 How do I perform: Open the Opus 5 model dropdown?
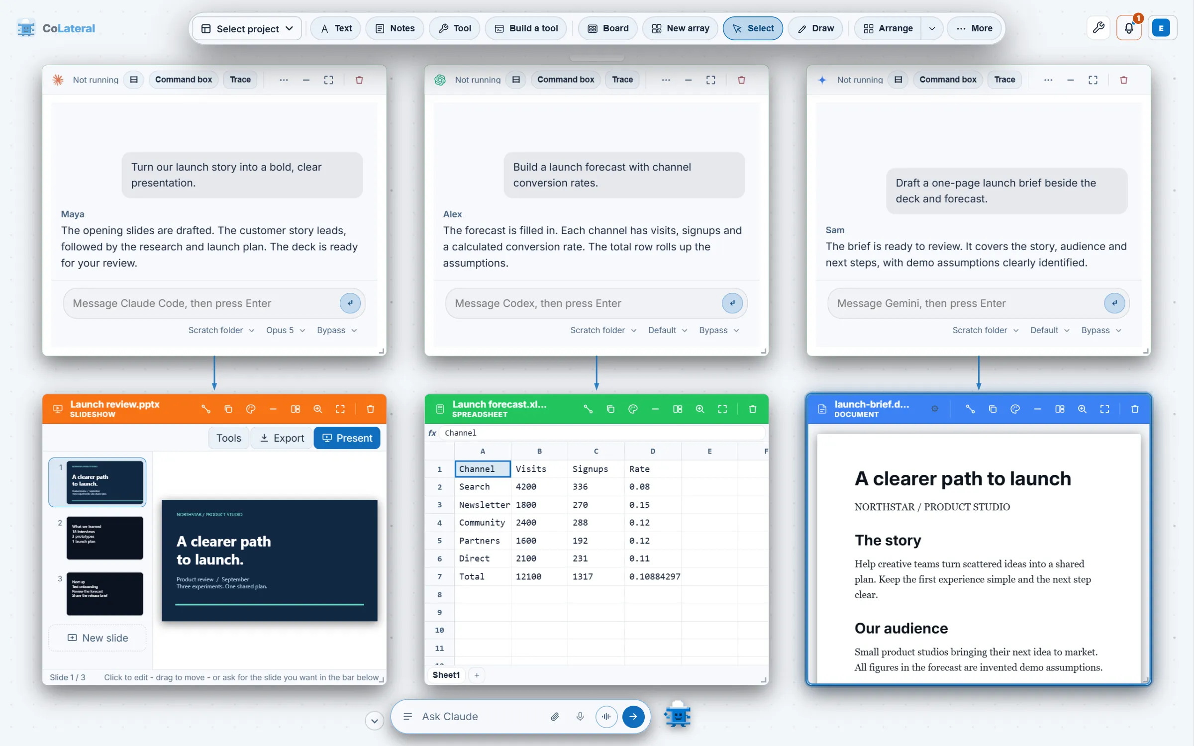(x=285, y=330)
